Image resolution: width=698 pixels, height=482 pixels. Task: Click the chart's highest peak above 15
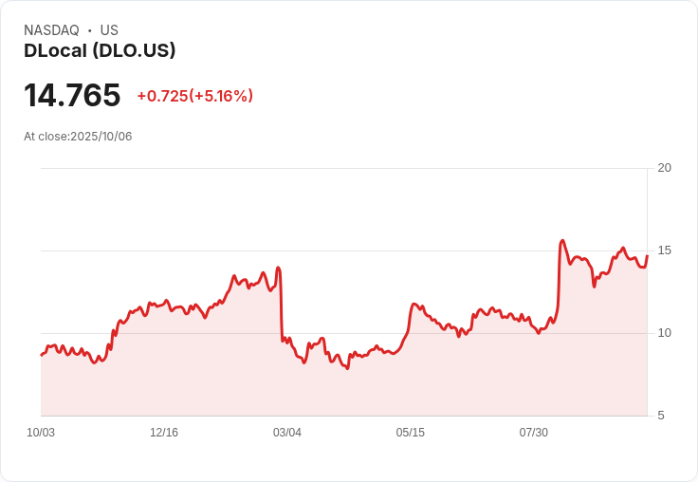click(562, 241)
